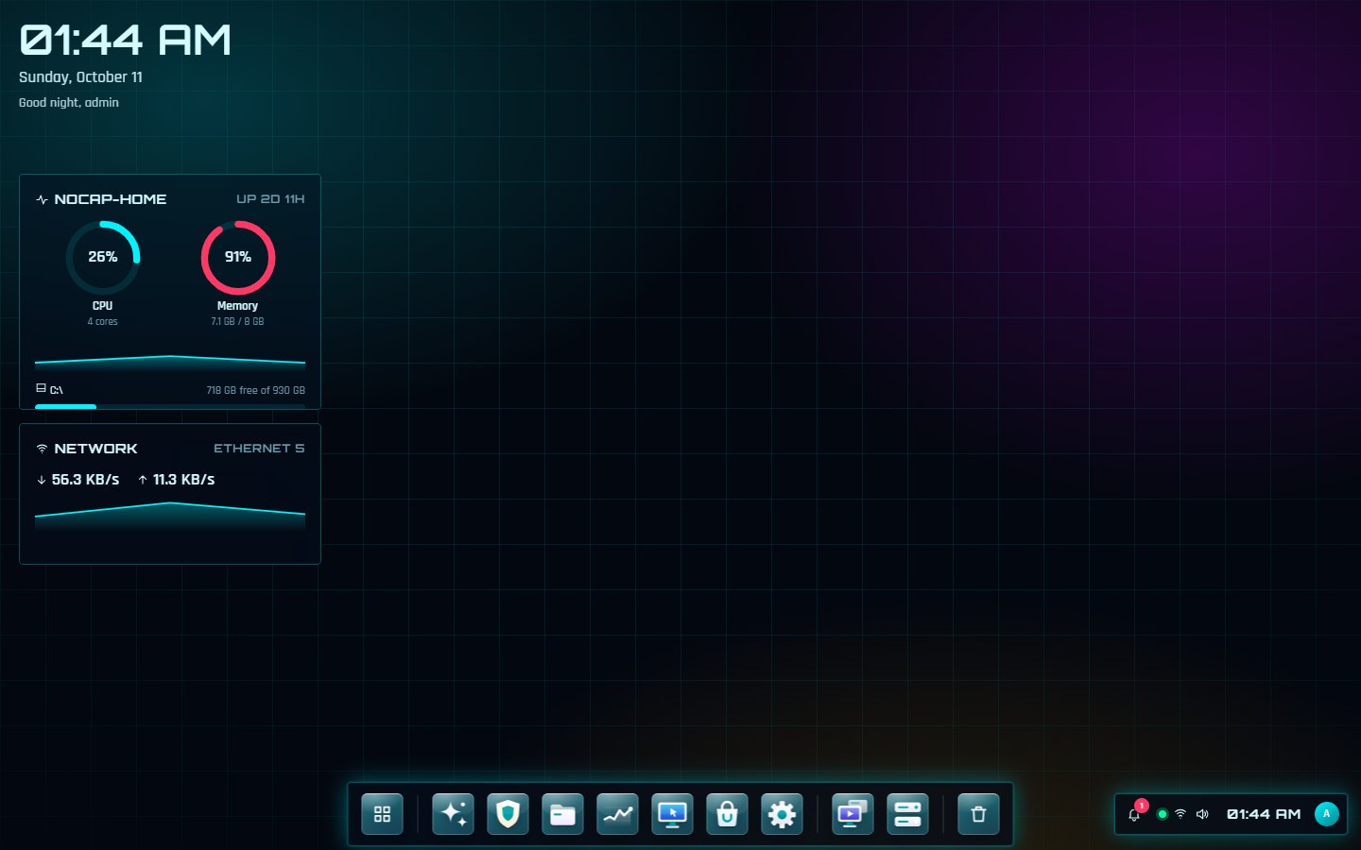Open the admin avatar 'A' menu
The image size is (1361, 850).
pyautogui.click(x=1326, y=814)
